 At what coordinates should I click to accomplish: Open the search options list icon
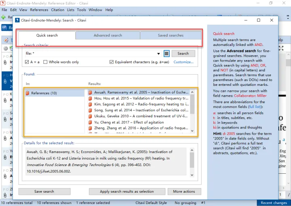pyautogui.click(x=167, y=54)
